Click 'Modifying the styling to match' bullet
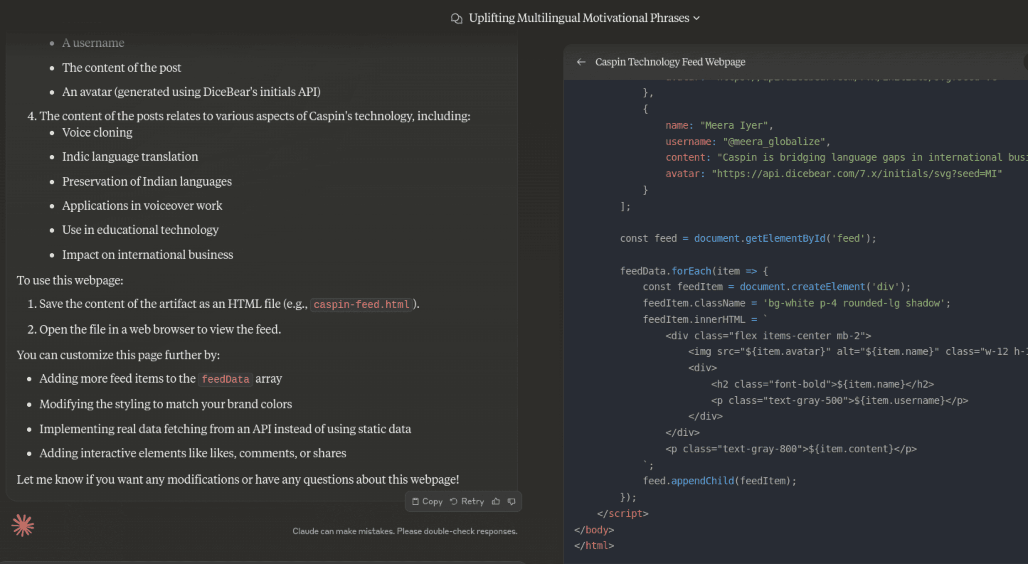 tap(166, 404)
